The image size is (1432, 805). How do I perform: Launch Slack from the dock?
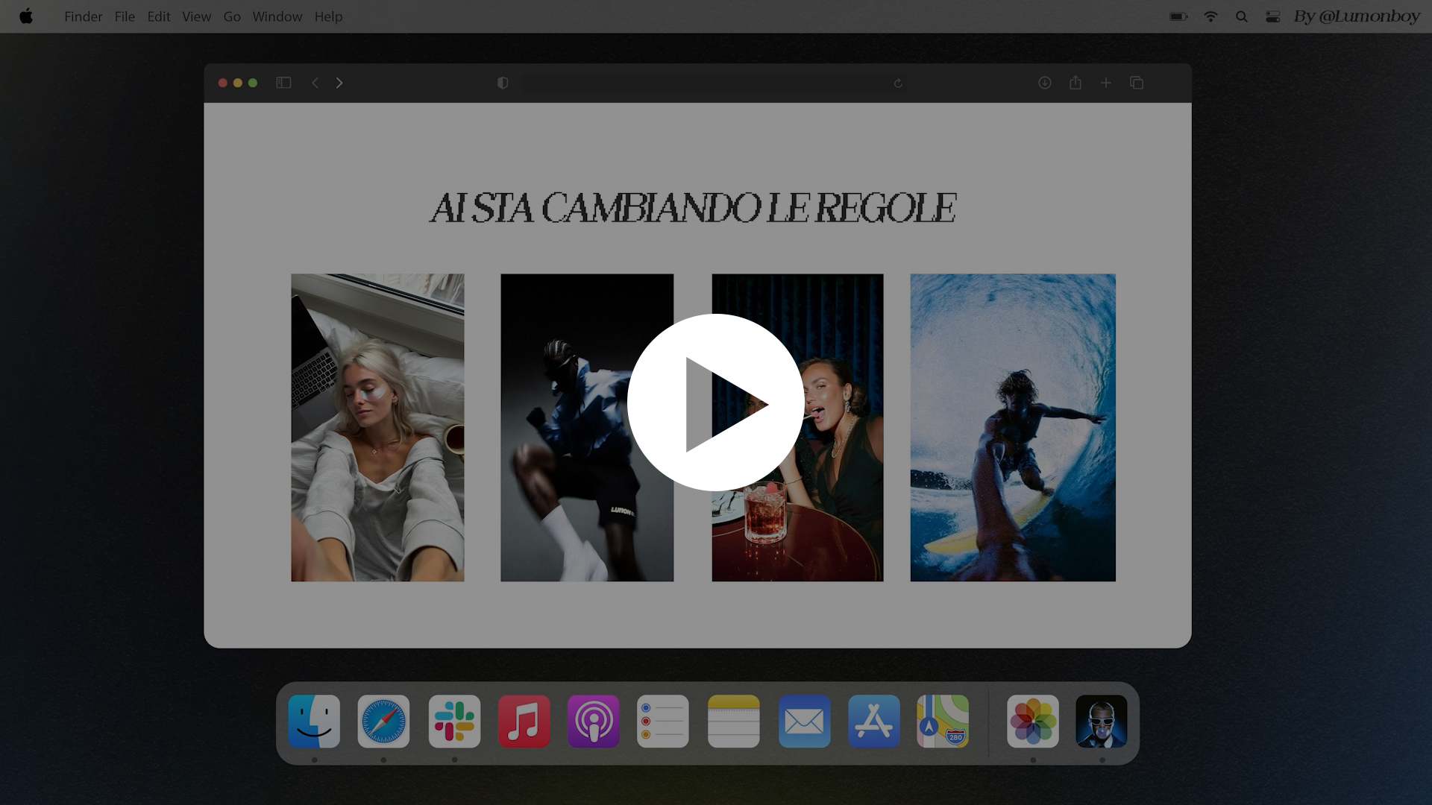point(454,721)
